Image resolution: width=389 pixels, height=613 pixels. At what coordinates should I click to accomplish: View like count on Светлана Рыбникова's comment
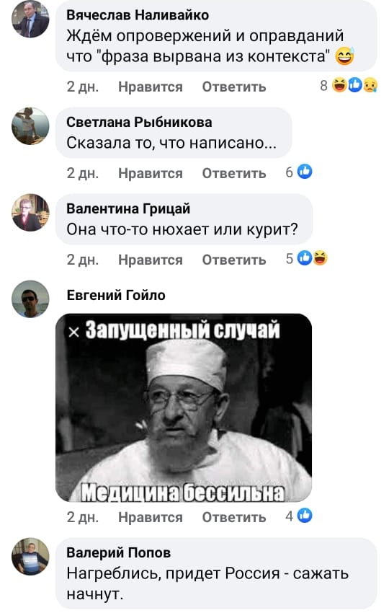point(299,172)
